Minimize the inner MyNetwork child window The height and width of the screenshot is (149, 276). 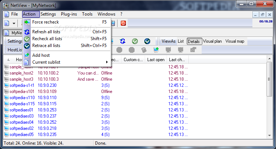(x=255, y=14)
